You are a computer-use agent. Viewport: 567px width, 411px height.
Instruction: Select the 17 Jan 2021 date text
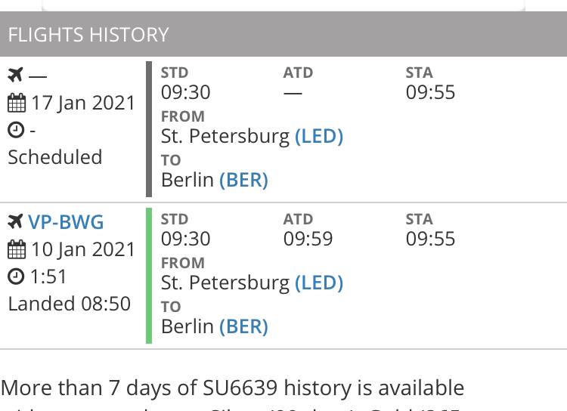[83, 103]
